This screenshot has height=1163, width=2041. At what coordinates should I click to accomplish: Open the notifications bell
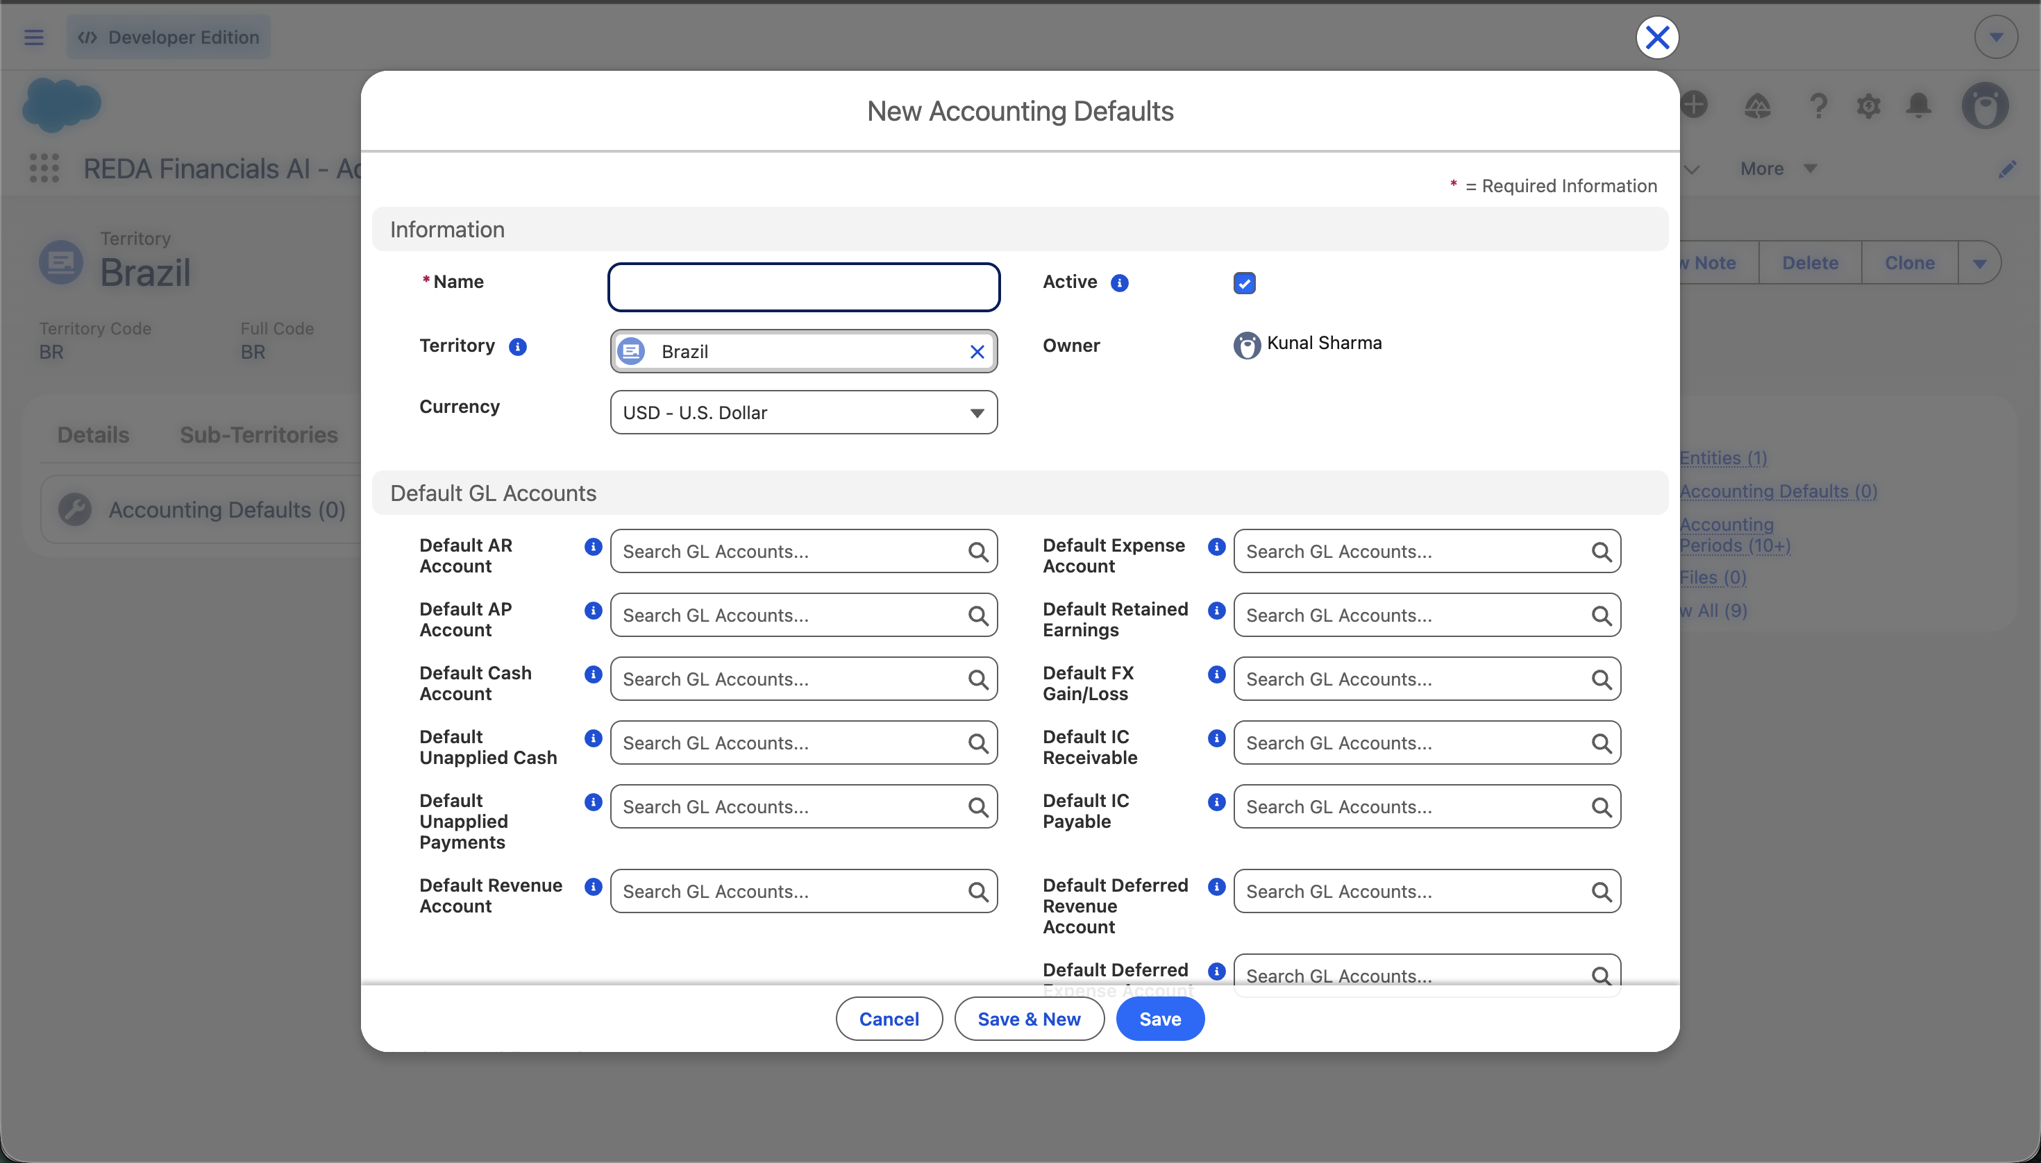click(x=1919, y=105)
